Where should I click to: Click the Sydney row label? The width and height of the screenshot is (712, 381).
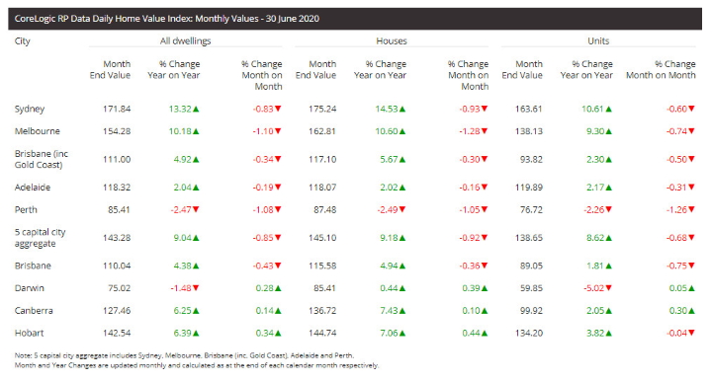tap(30, 110)
